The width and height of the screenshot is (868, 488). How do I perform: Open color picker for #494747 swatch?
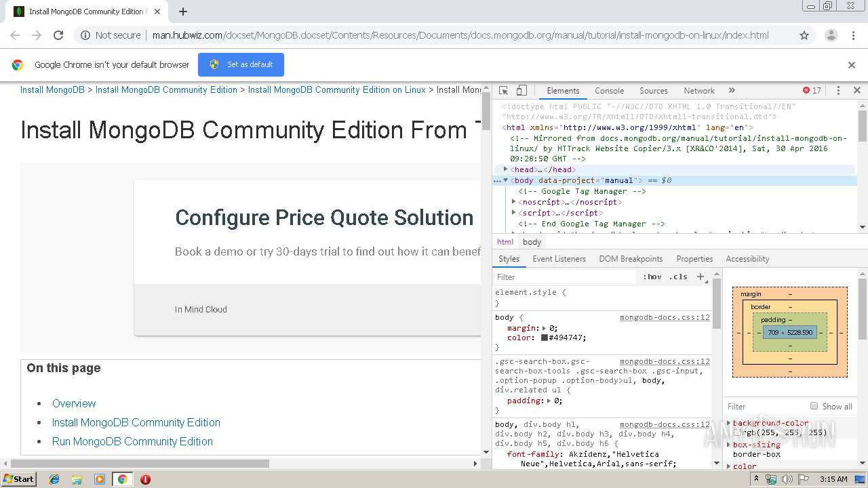pyautogui.click(x=544, y=338)
